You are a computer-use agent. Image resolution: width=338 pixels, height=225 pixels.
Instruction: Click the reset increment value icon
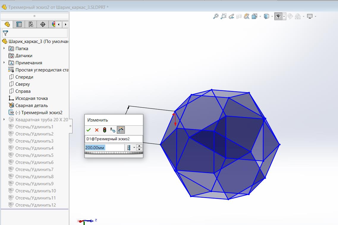pyautogui.click(x=113, y=130)
